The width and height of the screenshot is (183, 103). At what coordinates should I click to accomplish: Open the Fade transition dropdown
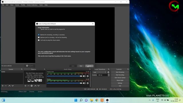click(100, 72)
